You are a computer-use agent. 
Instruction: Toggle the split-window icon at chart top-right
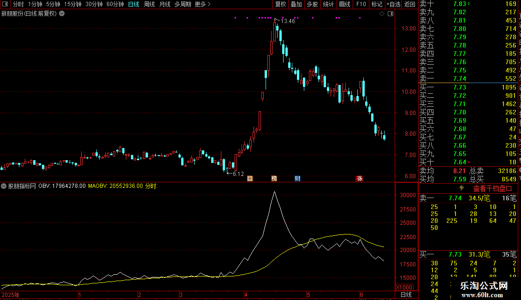(x=391, y=14)
